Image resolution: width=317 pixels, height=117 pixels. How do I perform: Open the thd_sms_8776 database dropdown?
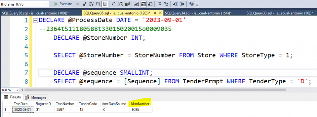click(x=47, y=4)
